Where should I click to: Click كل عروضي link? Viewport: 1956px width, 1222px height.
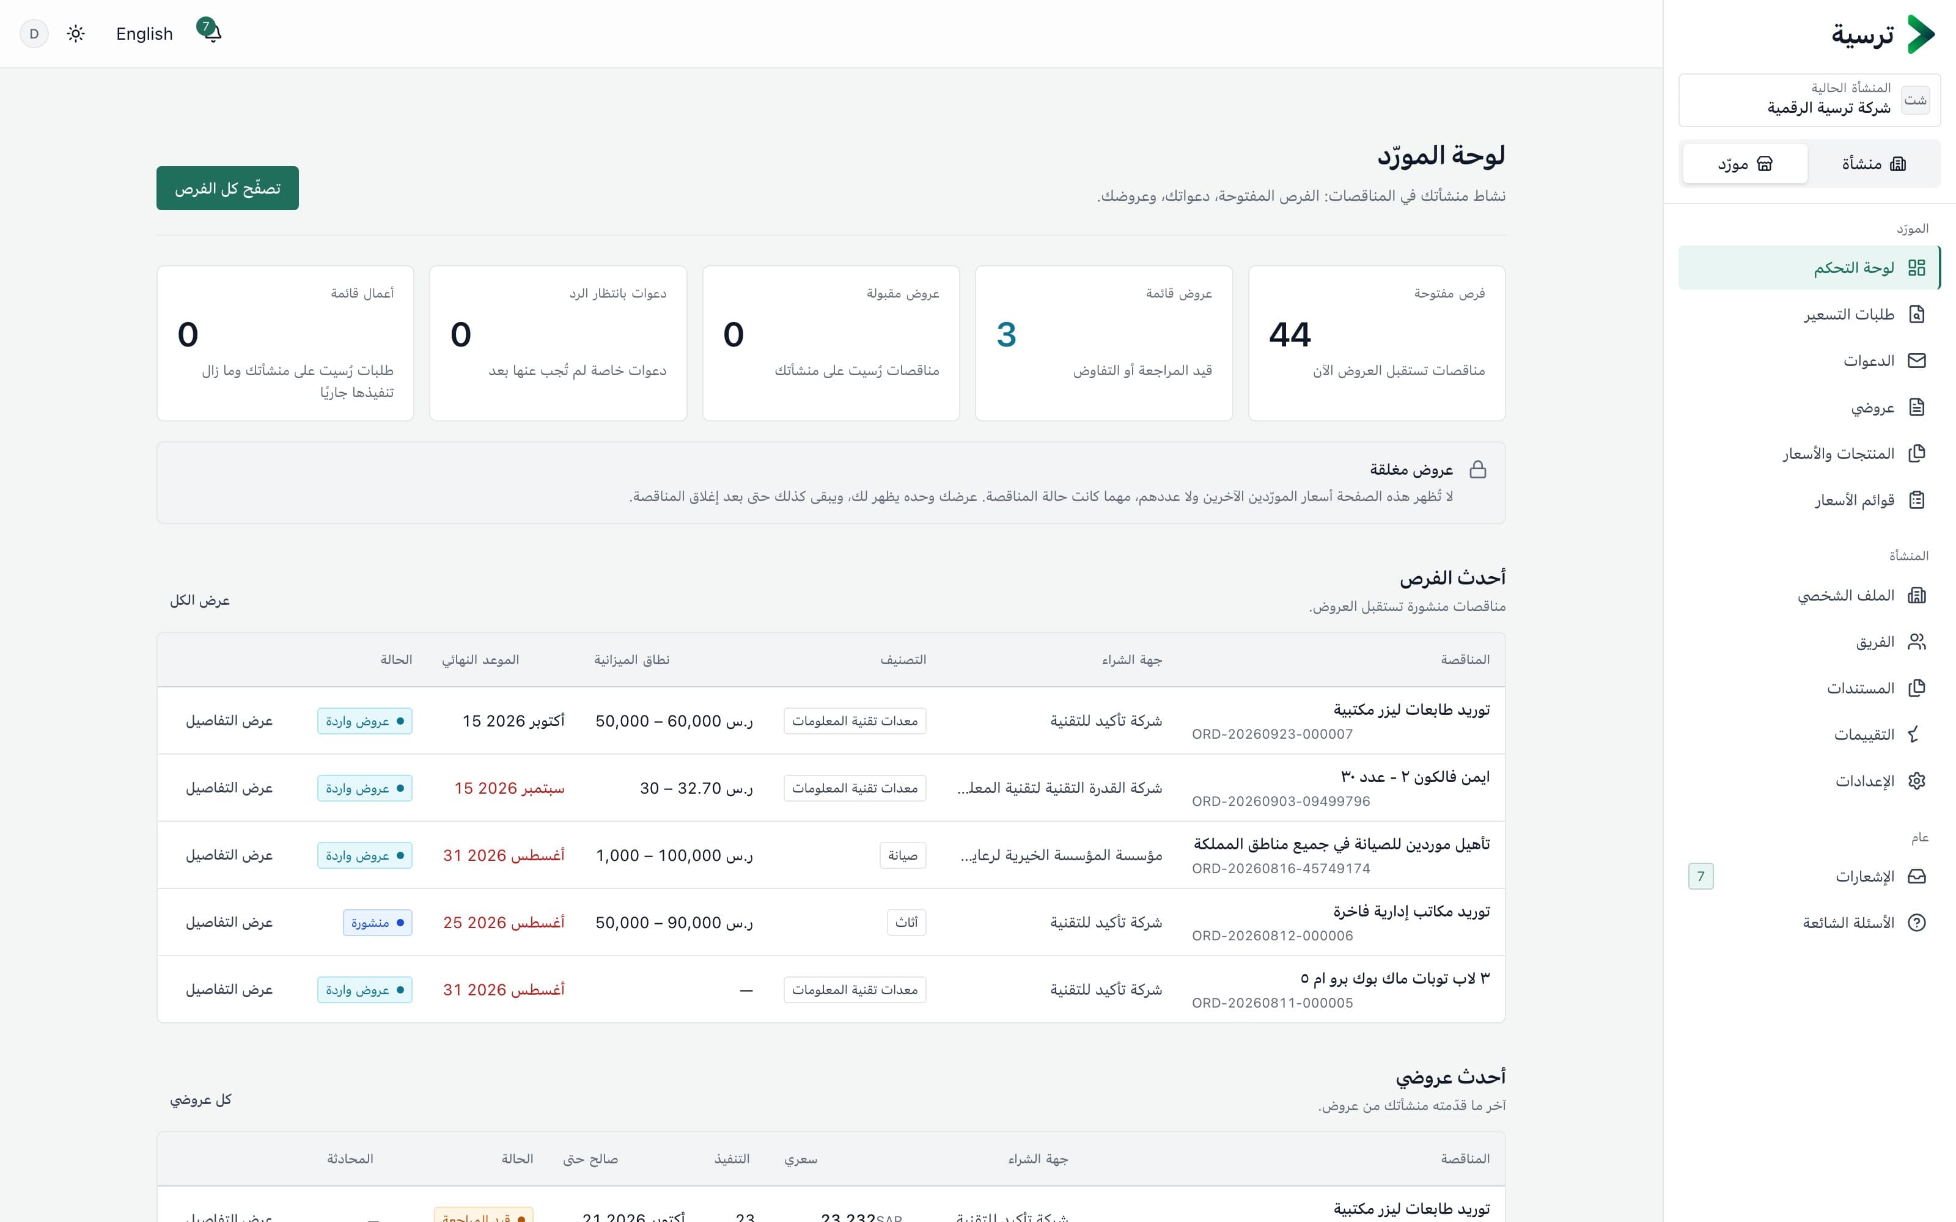[x=200, y=1100]
